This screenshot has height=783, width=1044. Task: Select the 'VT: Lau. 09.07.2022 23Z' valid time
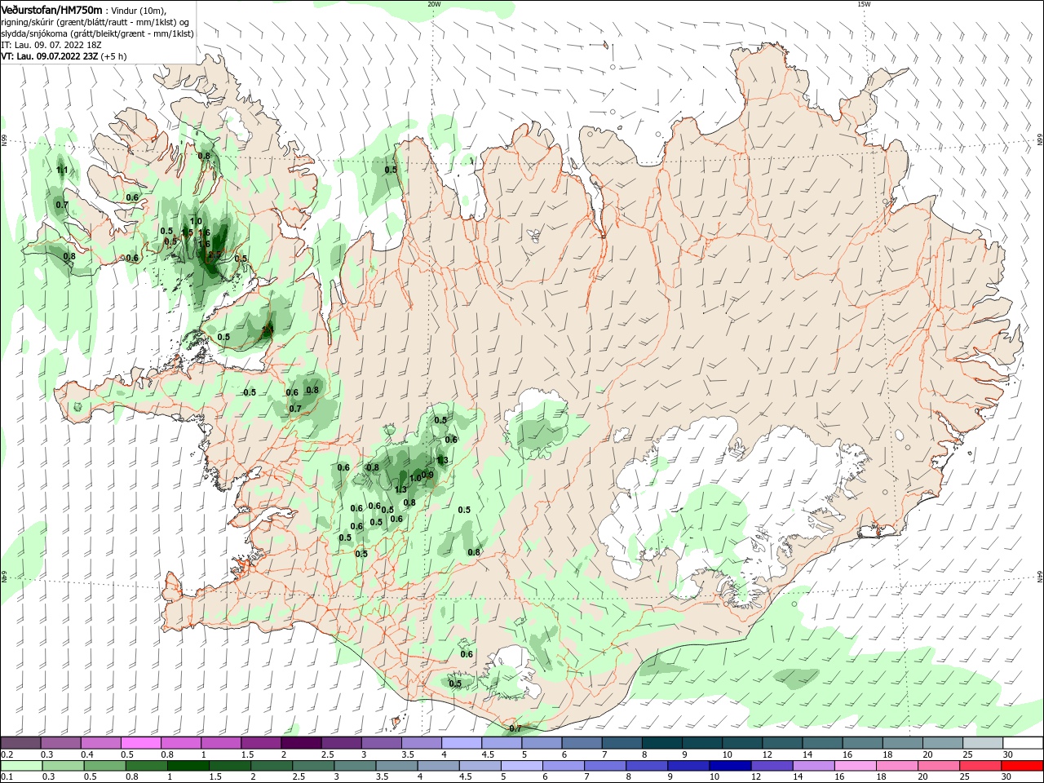click(50, 56)
